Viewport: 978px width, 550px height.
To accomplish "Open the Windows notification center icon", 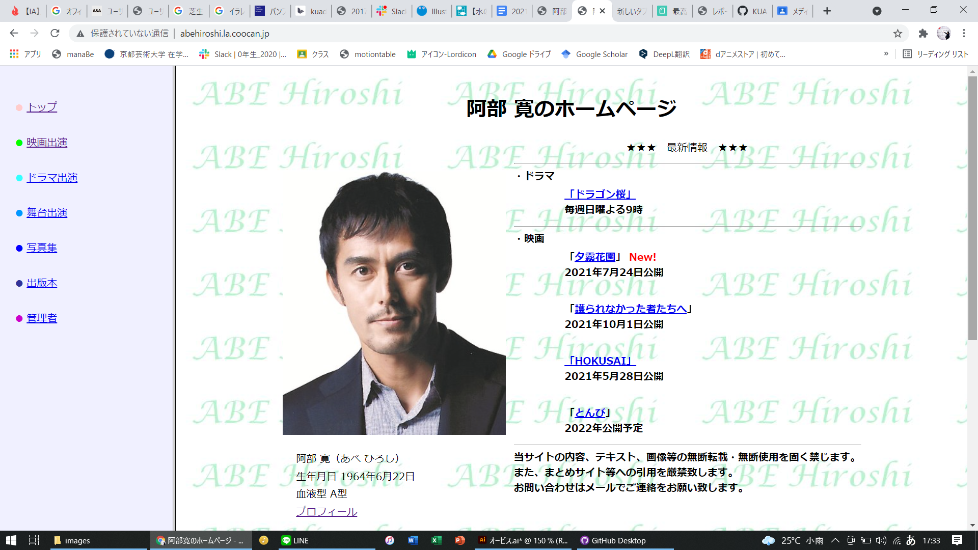I will [x=957, y=540].
